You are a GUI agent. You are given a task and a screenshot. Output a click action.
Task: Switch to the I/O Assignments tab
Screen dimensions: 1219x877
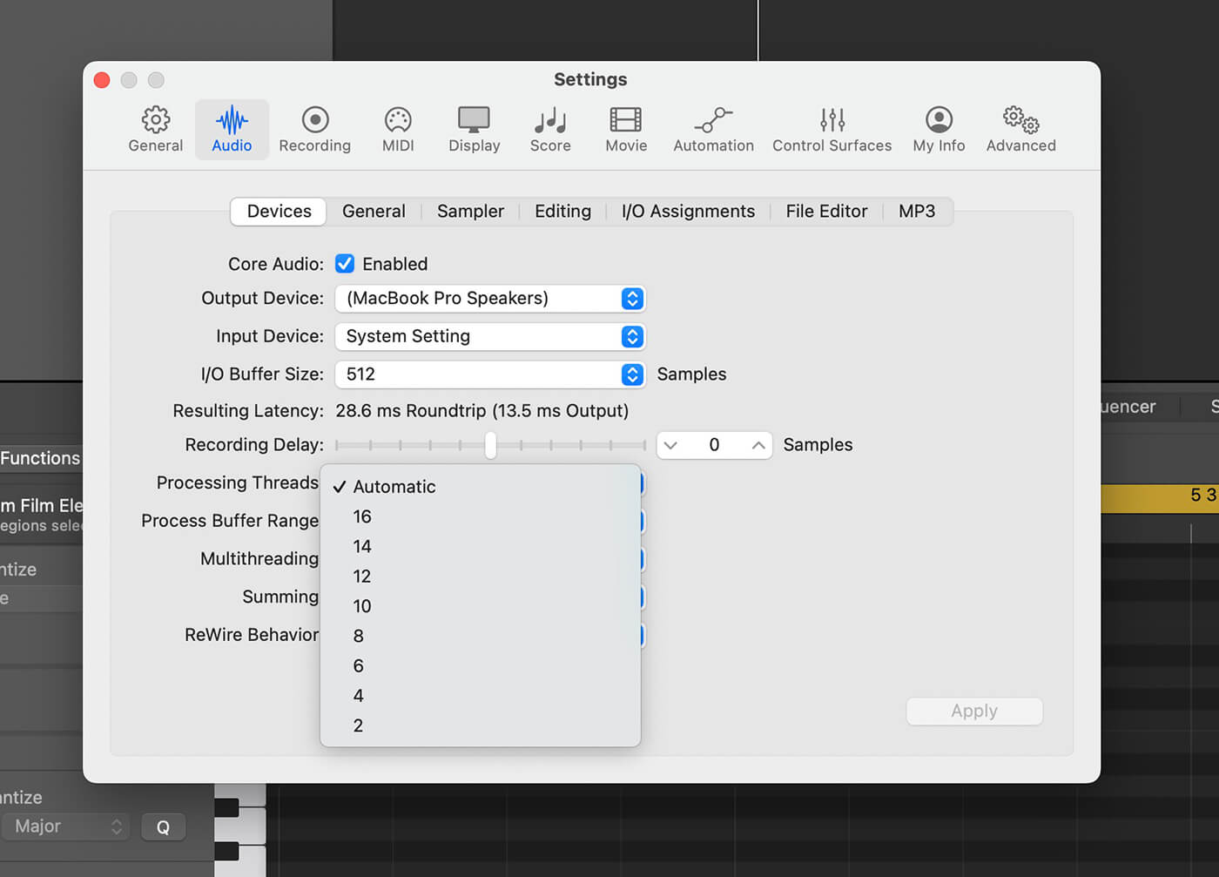(688, 212)
